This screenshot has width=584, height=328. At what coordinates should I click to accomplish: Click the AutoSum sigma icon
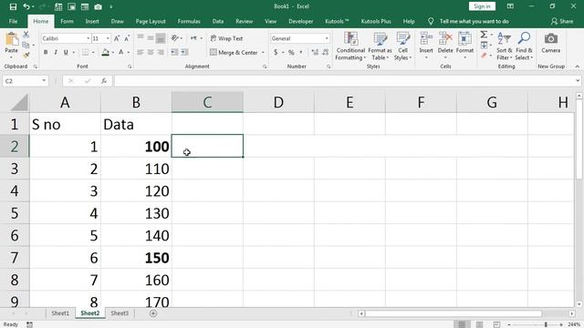coord(484,35)
